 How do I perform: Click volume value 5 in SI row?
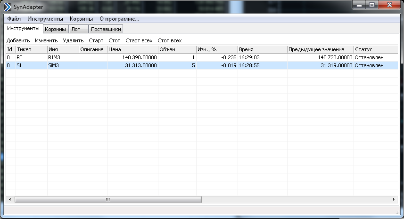[x=177, y=65]
